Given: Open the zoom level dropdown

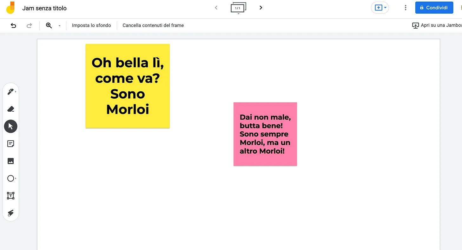Looking at the screenshot, I should [59, 25].
